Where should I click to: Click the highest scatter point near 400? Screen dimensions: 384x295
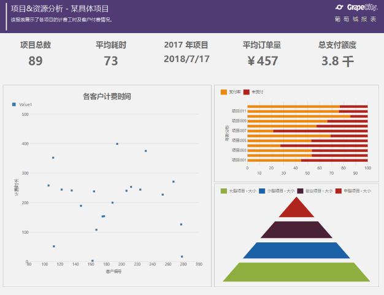coord(117,144)
